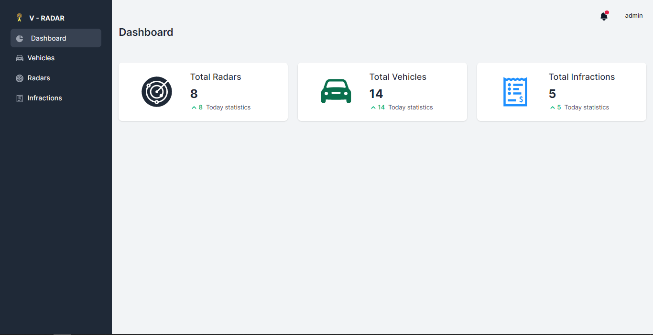Click the up chevron beside 14 on Vehicles card
This screenshot has height=335, width=653.
pyautogui.click(x=373, y=107)
